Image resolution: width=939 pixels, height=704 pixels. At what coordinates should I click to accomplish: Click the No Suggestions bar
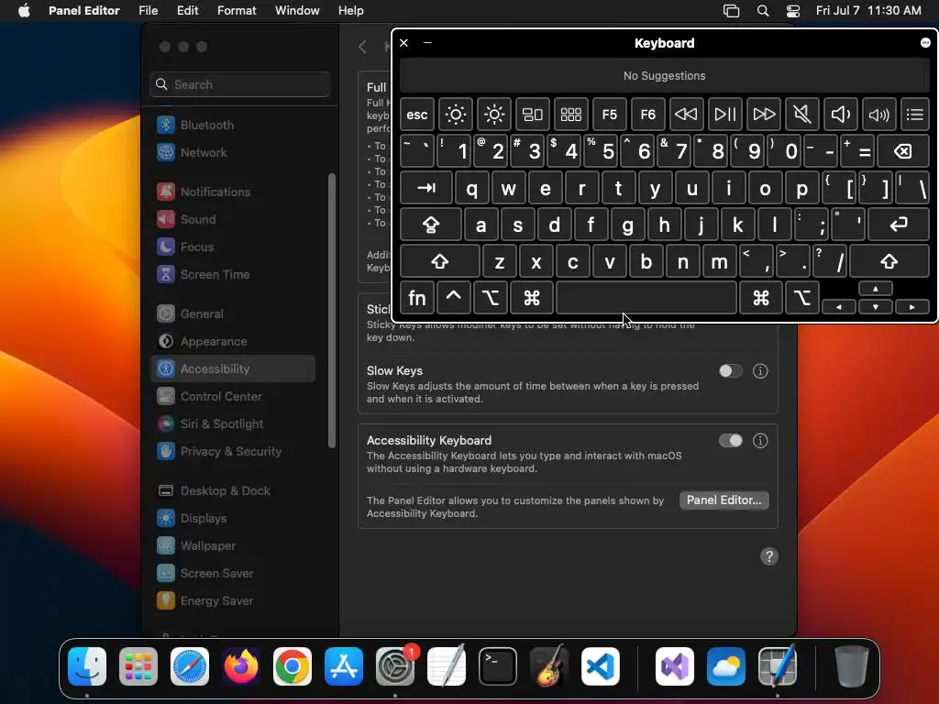pyautogui.click(x=664, y=76)
